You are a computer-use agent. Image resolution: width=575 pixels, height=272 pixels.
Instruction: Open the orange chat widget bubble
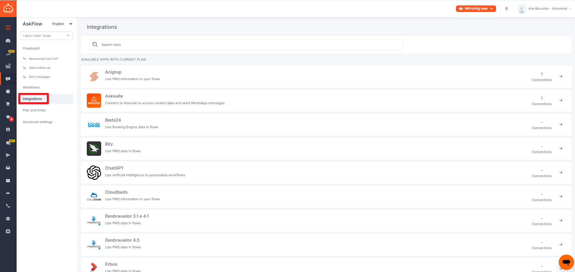(566, 262)
